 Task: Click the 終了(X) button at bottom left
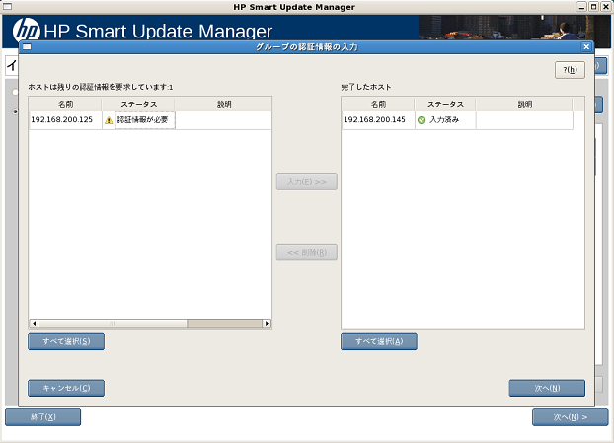point(43,417)
